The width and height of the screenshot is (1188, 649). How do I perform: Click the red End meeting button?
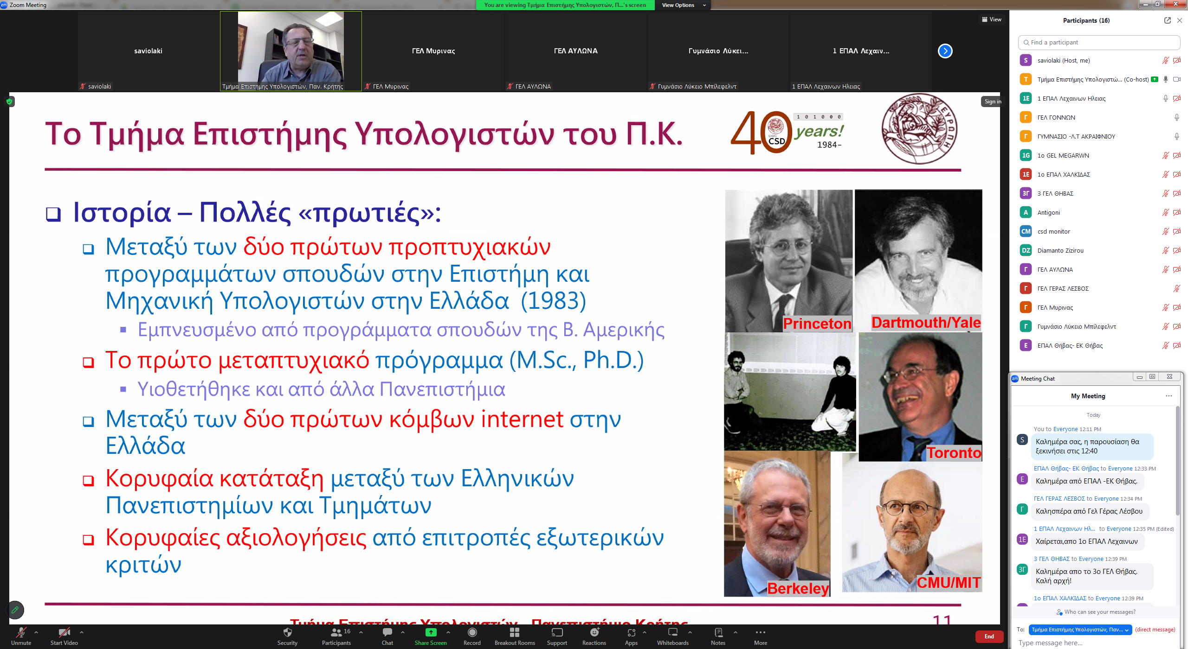989,636
